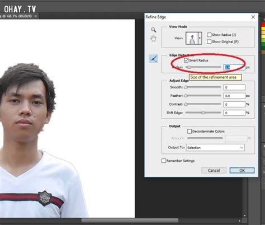Click the Contrast slider handle
This screenshot has height=225, width=265.
pyautogui.click(x=186, y=104)
